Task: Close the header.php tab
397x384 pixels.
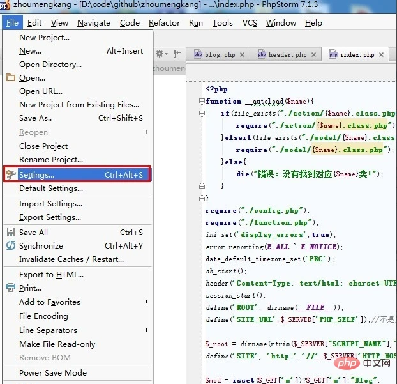Action: click(313, 54)
